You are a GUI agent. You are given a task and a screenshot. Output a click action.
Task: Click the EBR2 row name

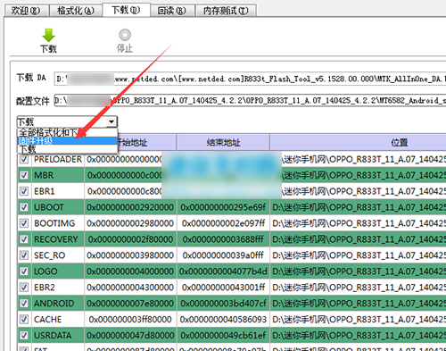45,288
